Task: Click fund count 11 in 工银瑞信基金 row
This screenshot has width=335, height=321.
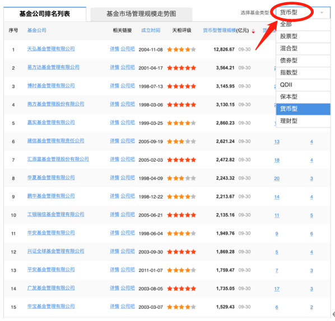Action: pyautogui.click(x=277, y=215)
